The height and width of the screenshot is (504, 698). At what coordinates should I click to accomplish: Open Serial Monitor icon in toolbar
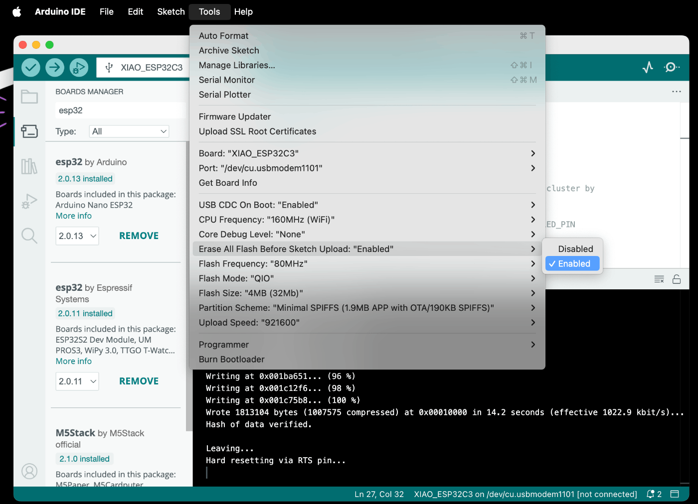point(672,67)
